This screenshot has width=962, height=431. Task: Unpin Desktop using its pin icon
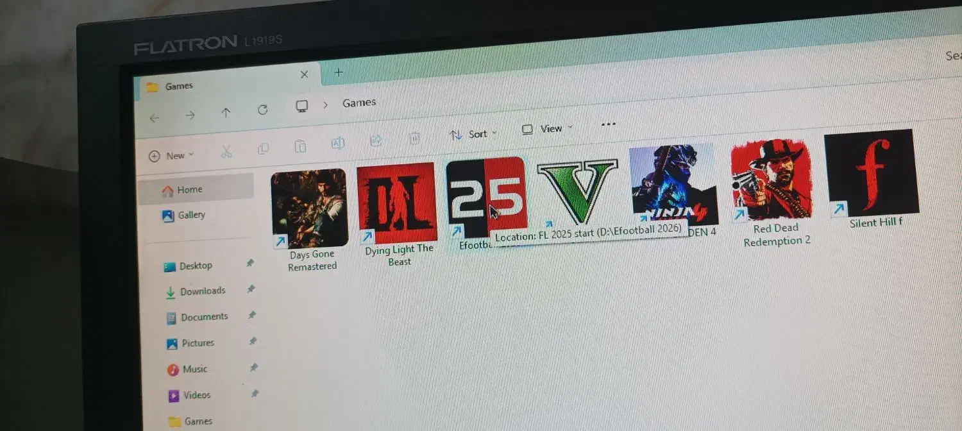250,263
